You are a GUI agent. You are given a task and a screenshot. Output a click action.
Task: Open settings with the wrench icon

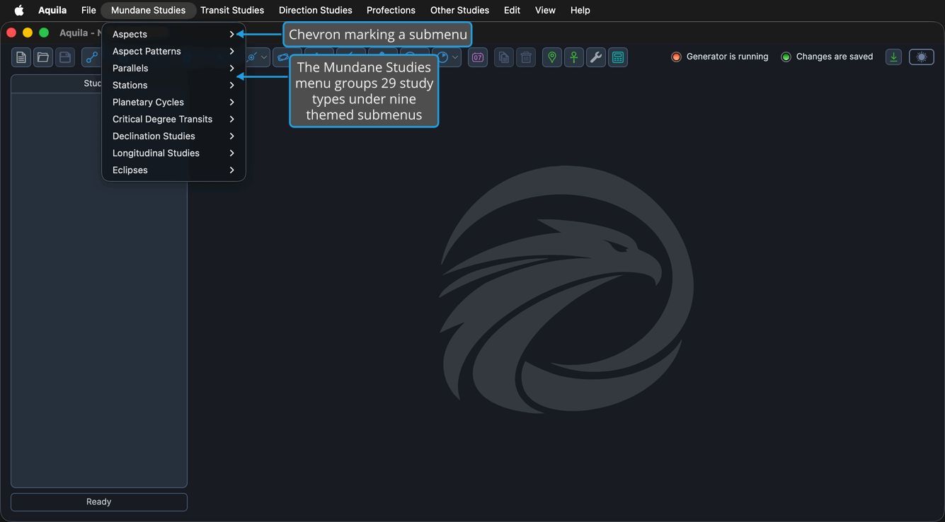point(596,57)
